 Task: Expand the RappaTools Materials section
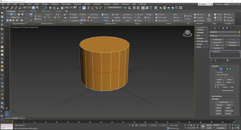202,41
